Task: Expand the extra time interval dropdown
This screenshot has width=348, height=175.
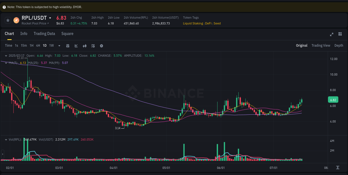Action: [59, 45]
